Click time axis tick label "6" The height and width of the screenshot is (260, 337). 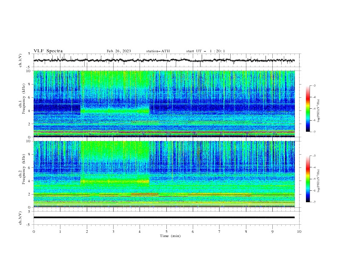pos(193,232)
